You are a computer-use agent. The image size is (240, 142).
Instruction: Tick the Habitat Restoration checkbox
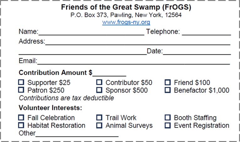(x=21, y=125)
